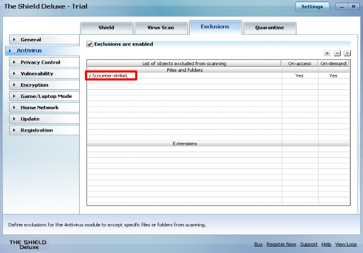This screenshot has width=363, height=253.
Task: Select the Exclusions tab
Action: click(215, 27)
